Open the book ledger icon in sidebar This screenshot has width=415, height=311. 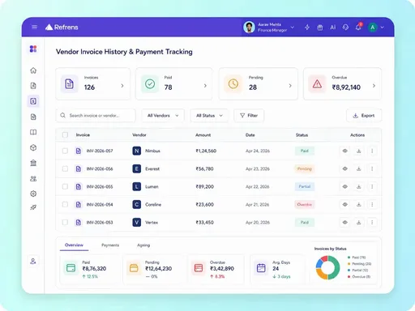33,132
